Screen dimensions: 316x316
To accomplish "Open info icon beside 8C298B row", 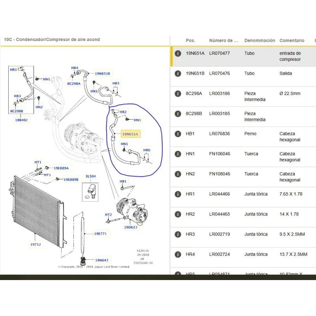I will pyautogui.click(x=178, y=114).
